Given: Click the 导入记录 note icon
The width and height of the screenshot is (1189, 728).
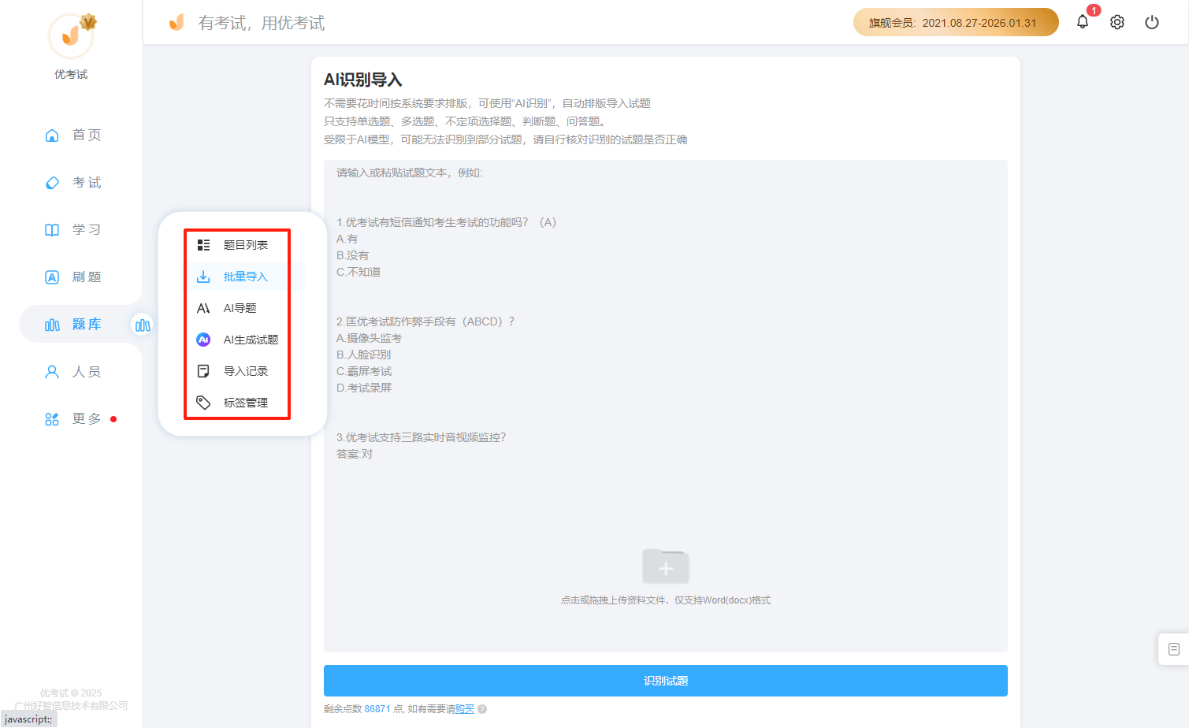Looking at the screenshot, I should 203,371.
